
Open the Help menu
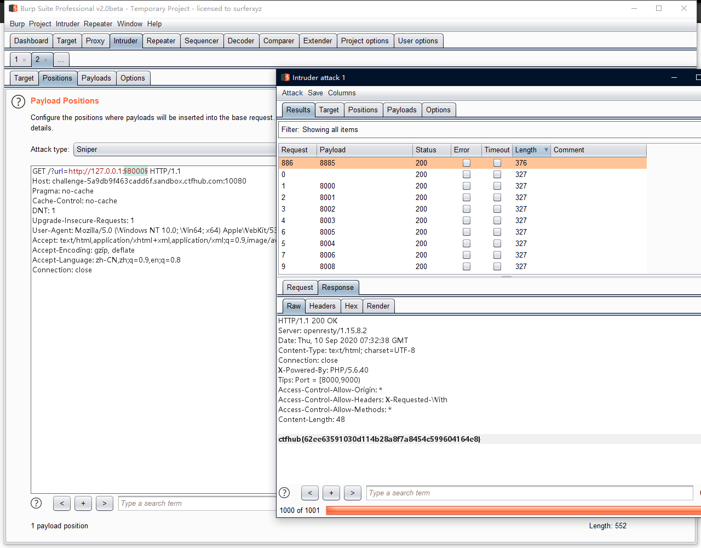coord(154,24)
